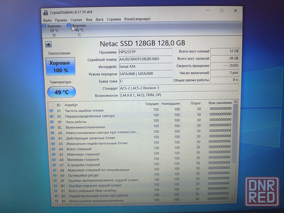This screenshot has height=213, width=284.
Task: Click the serial number field
Action: pos(146,59)
